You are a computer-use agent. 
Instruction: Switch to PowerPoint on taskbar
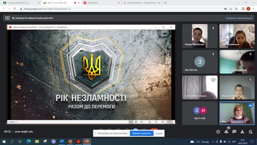[87, 141]
